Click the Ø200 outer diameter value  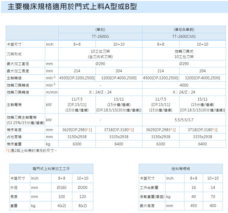(82, 188)
